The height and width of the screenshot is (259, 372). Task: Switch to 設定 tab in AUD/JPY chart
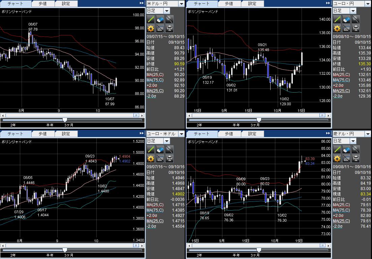pos(252,134)
